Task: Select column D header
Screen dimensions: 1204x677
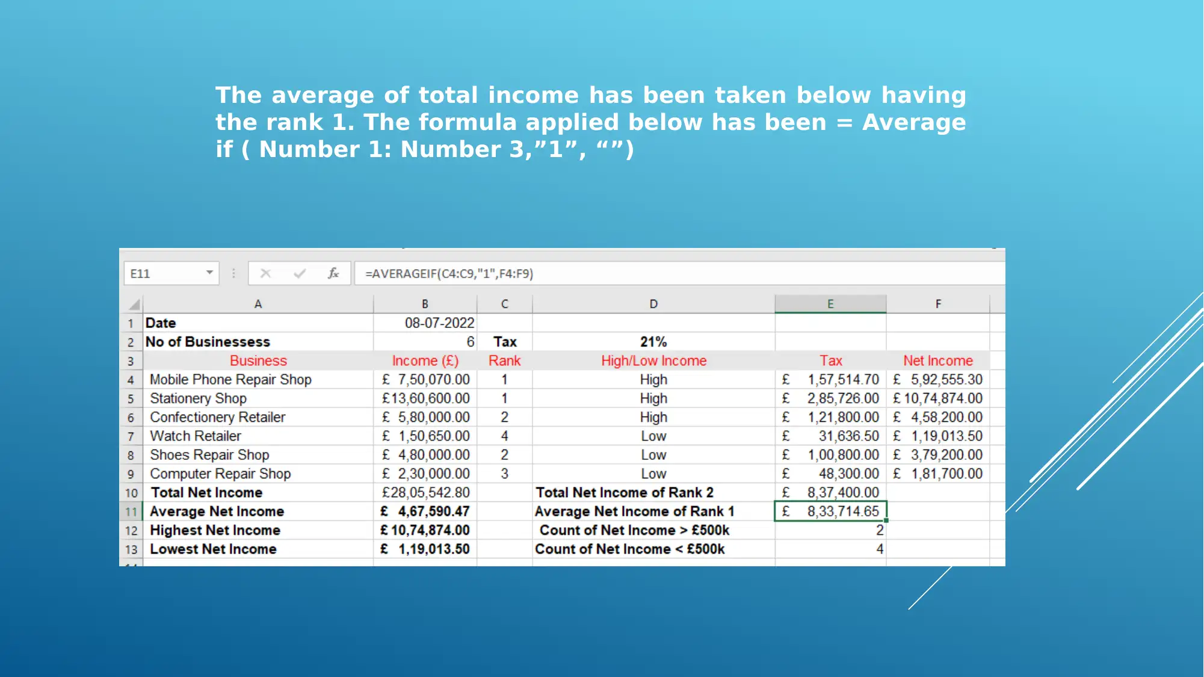Action: [x=653, y=304]
